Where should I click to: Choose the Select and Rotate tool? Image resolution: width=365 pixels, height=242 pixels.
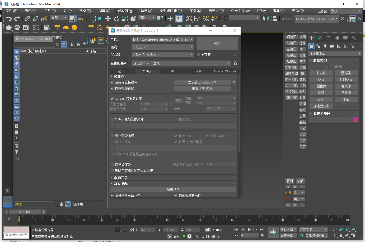(116, 18)
